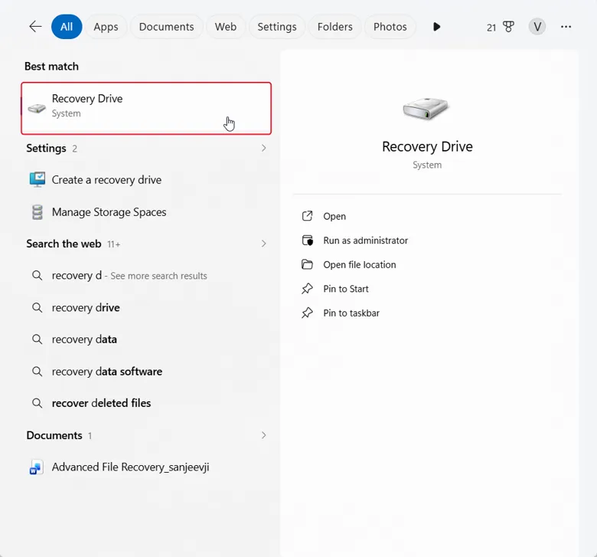Click large Recovery Drive icon in preview pane
Screen dimensions: 597x557
point(427,109)
